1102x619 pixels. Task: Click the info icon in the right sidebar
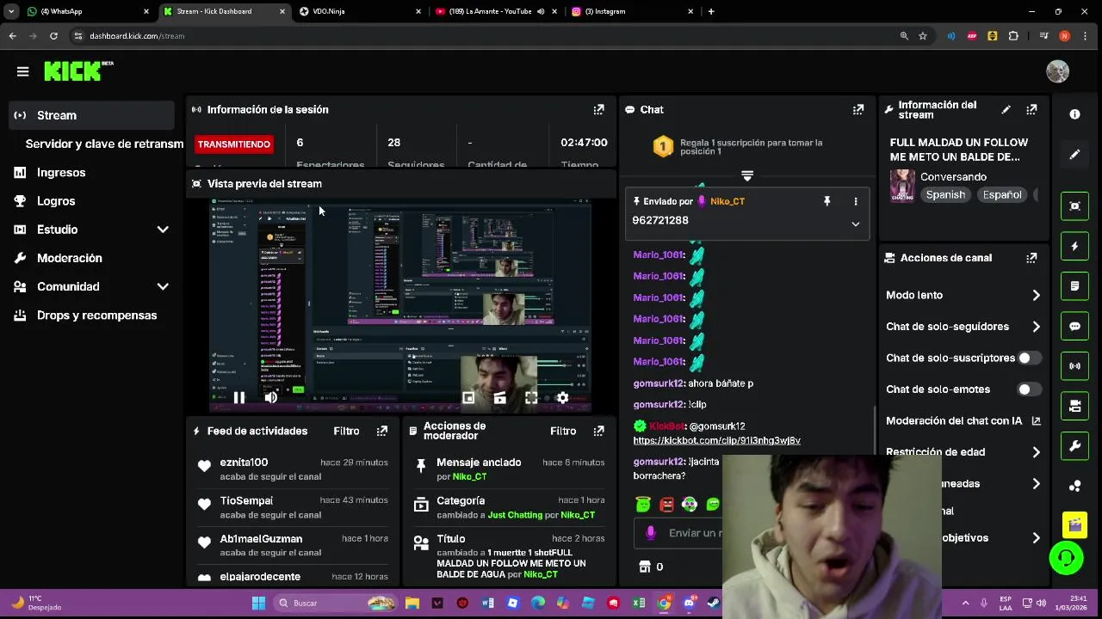1074,114
